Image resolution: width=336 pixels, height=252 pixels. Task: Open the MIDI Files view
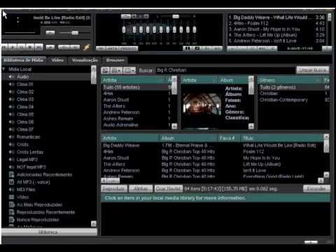[x=26, y=190]
